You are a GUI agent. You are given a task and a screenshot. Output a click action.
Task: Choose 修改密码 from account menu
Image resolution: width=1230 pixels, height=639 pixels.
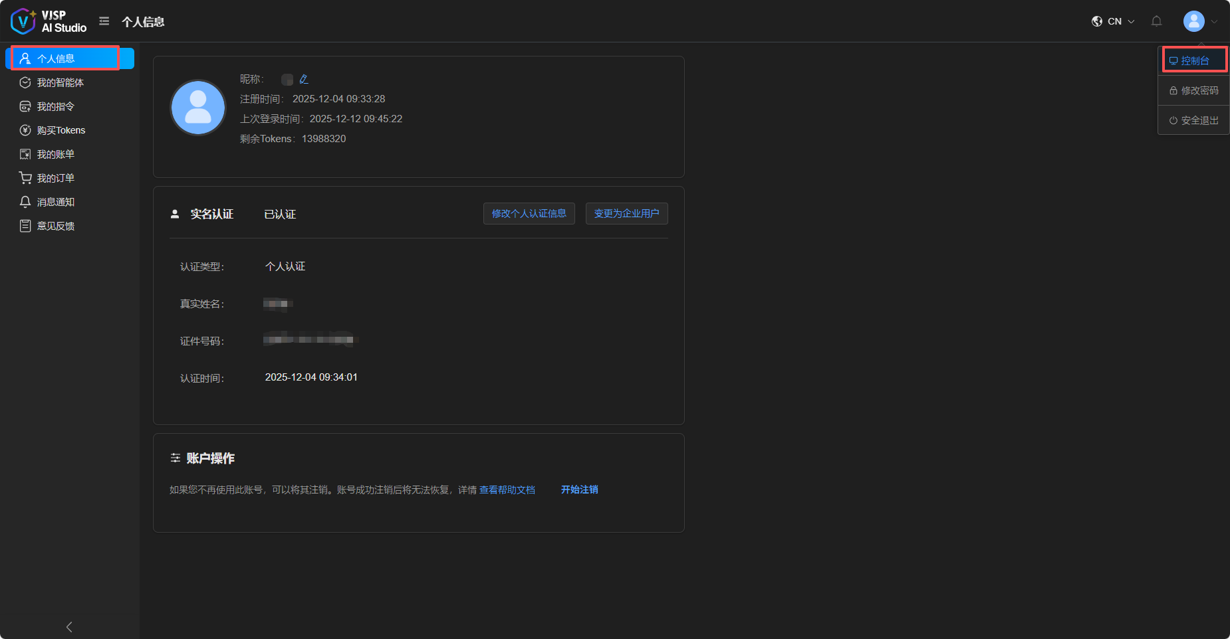pyautogui.click(x=1195, y=90)
